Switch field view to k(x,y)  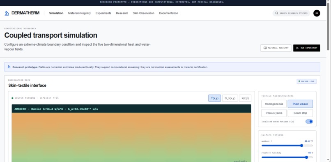point(245,98)
